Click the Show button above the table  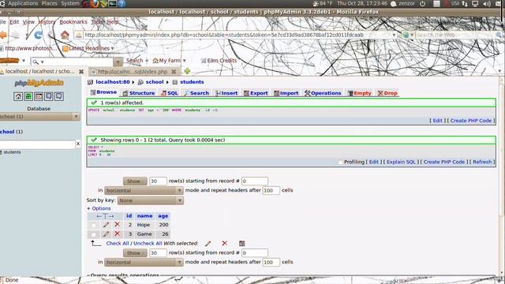pos(135,181)
